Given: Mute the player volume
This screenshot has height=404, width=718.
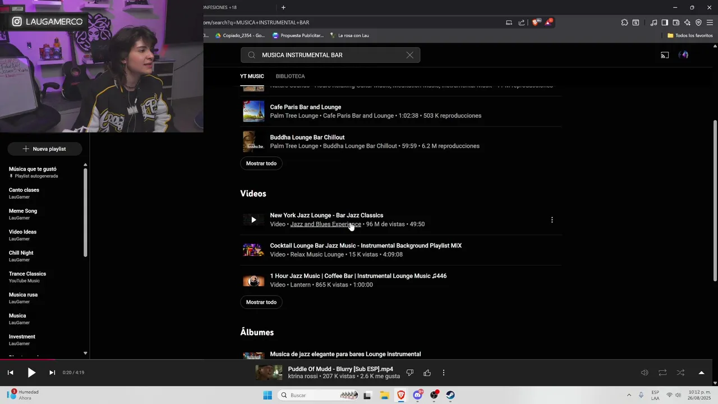Looking at the screenshot, I should click(x=645, y=373).
